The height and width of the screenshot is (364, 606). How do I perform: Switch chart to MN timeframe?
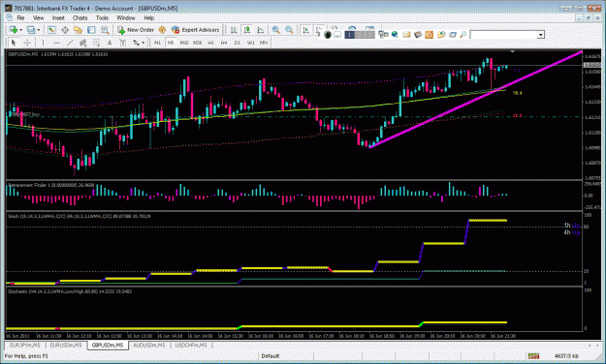264,43
